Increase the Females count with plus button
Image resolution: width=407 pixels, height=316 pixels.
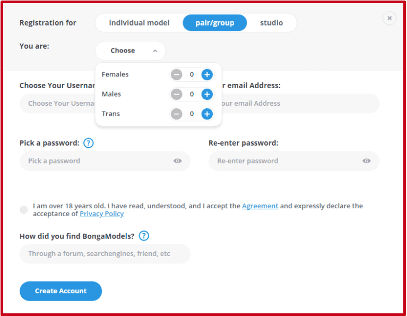coord(207,75)
